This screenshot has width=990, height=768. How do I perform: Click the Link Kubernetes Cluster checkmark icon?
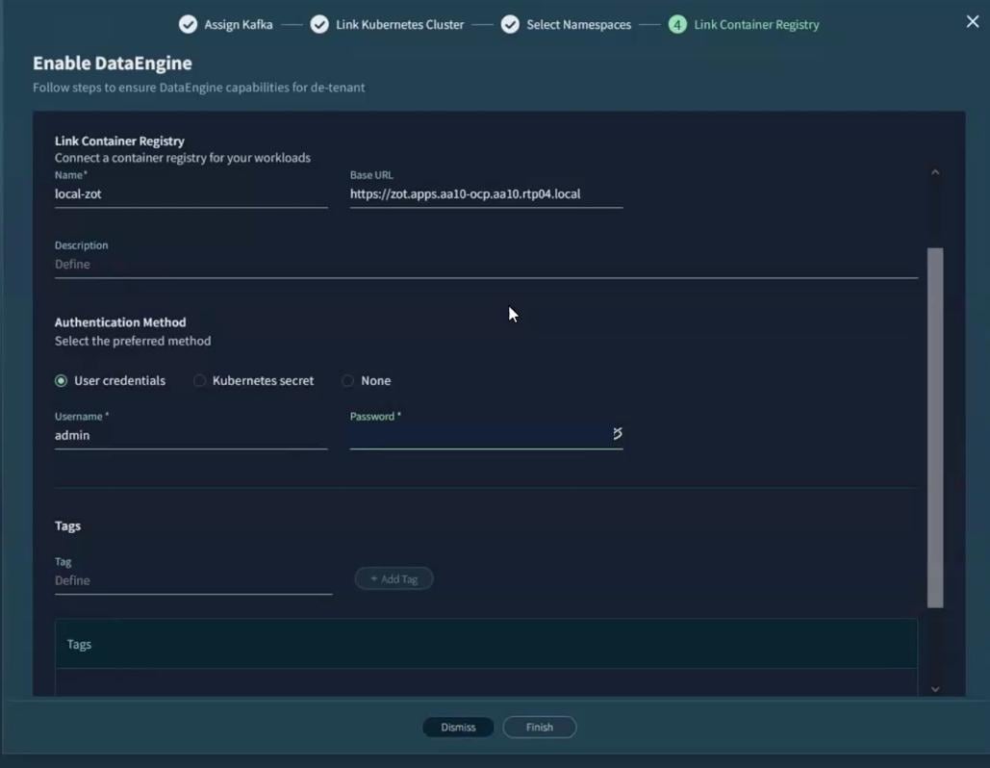[319, 25]
